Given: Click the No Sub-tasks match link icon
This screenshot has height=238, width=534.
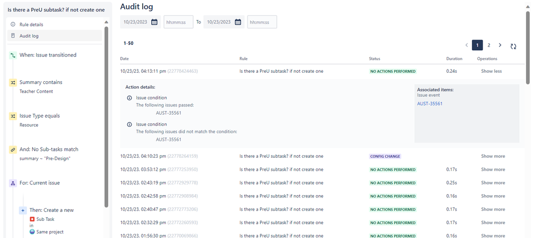Looking at the screenshot, I should [13, 150].
